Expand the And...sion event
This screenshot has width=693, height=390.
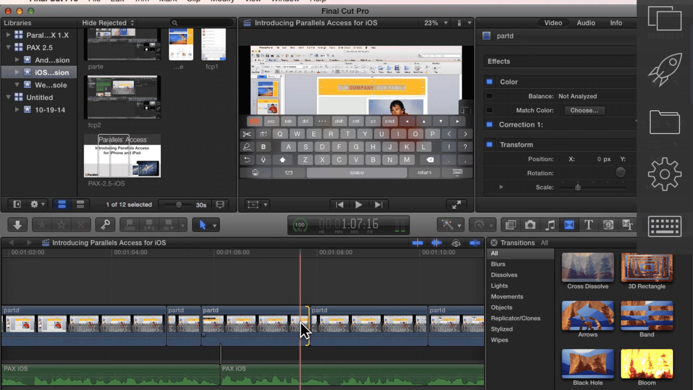[x=17, y=60]
